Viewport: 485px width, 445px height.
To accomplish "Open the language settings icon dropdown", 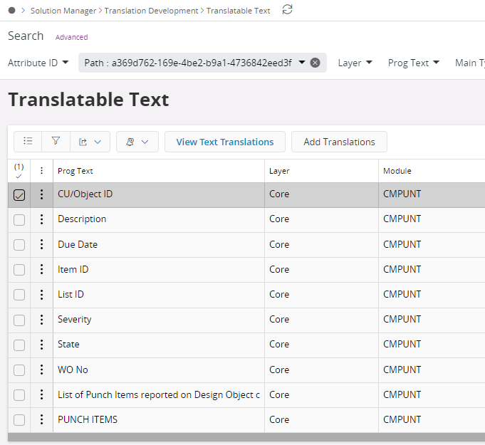I will pos(137,142).
